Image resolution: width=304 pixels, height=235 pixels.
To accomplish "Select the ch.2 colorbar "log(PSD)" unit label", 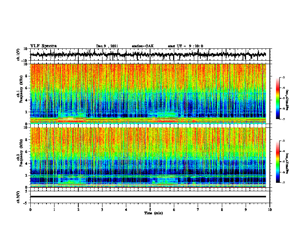I will click(x=287, y=163).
